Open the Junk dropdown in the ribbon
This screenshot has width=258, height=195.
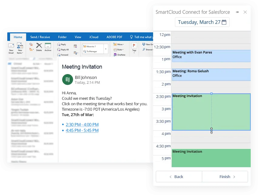tap(31, 49)
